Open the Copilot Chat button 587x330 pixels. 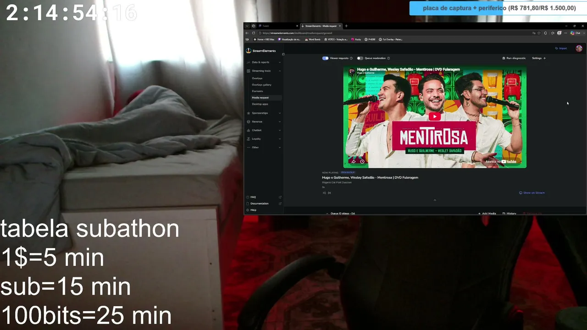pyautogui.click(x=576, y=33)
